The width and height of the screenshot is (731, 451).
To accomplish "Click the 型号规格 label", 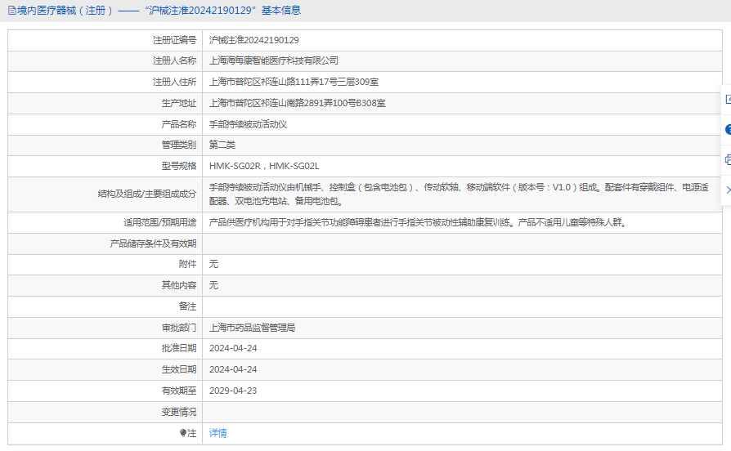I will pos(179,166).
